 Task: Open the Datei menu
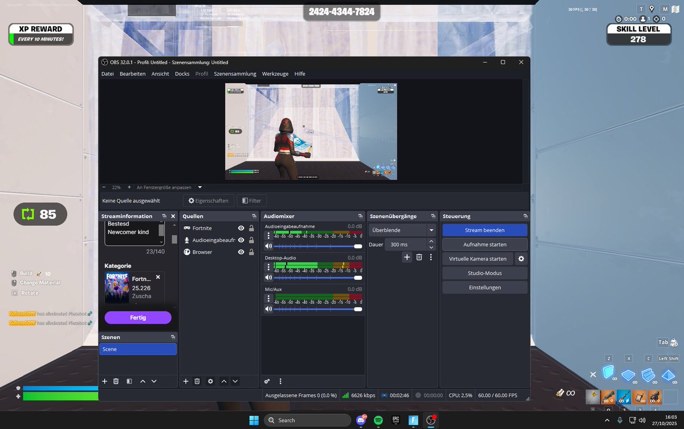(108, 73)
